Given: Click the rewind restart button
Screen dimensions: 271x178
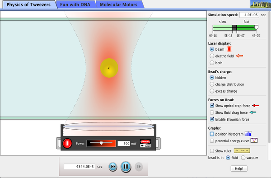Looking at the screenshot, I should 113,167.
